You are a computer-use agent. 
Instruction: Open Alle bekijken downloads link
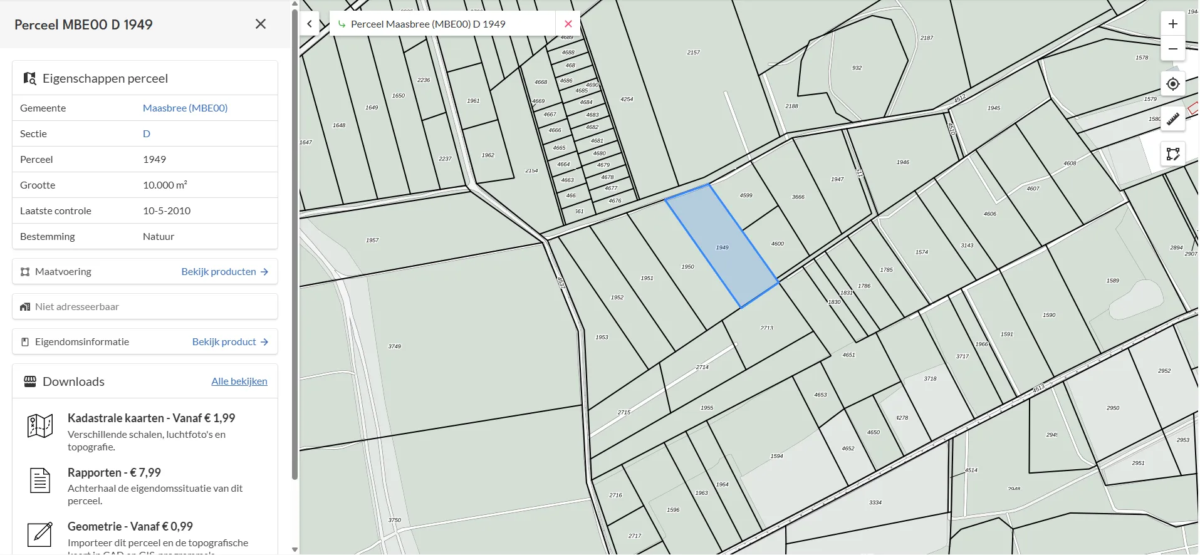(239, 381)
